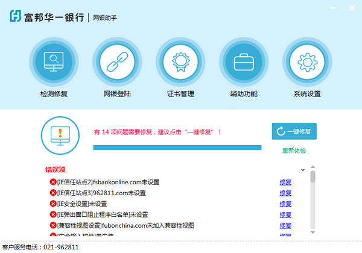Image resolution: width=362 pixels, height=253 pixels.
Task: Click 修复 link for fsbankonline.com row
Action: click(x=285, y=183)
